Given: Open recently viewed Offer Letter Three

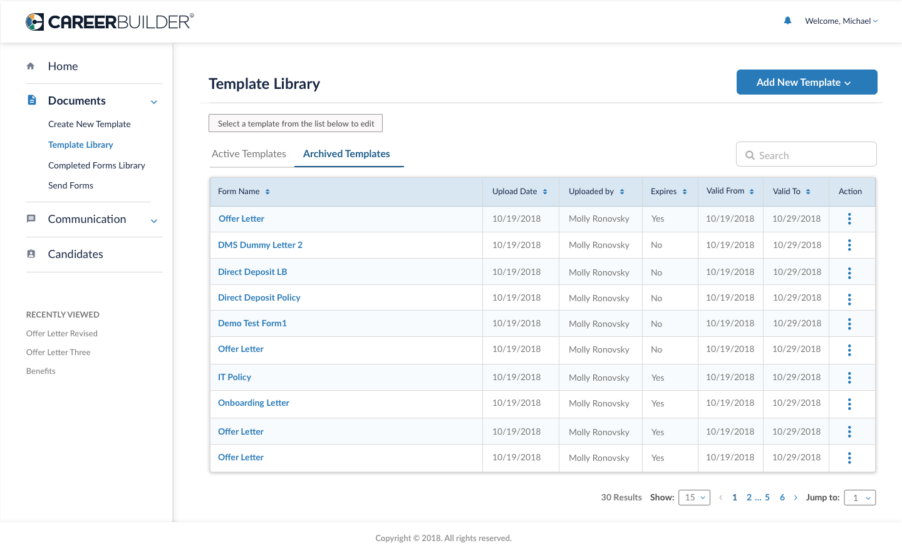Looking at the screenshot, I should (x=58, y=352).
